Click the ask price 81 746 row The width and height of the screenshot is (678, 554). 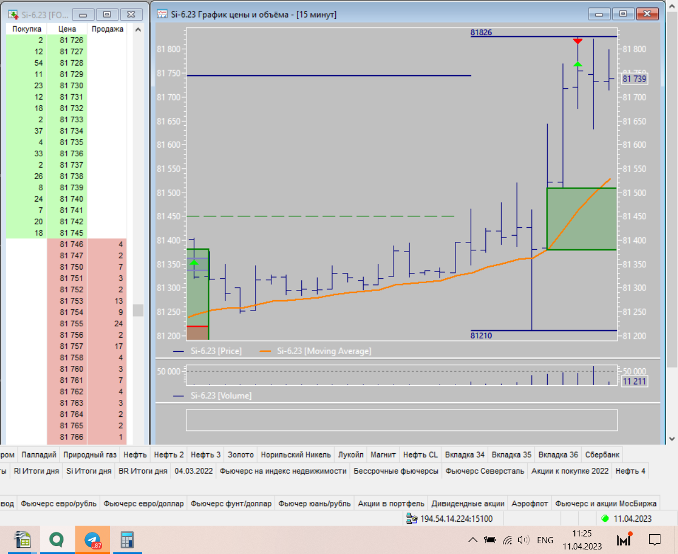point(66,244)
